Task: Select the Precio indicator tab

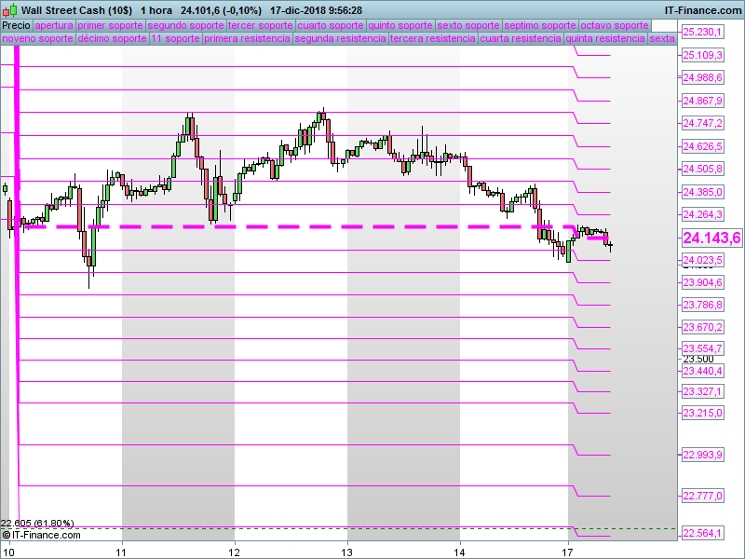Action: tap(16, 26)
